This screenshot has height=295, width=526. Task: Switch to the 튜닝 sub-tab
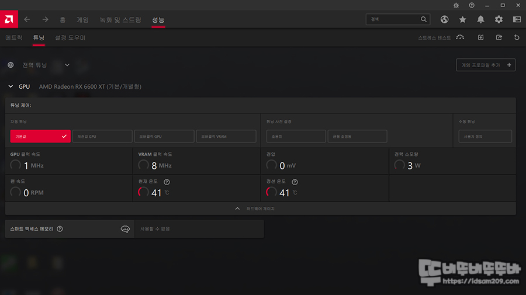39,37
